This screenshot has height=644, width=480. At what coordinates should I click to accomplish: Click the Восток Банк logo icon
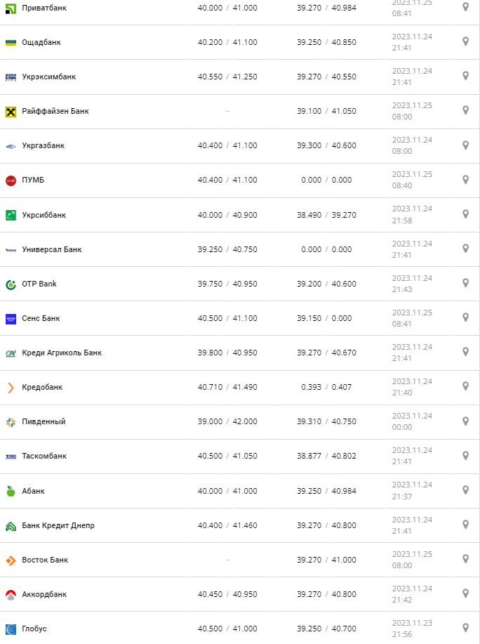11,560
